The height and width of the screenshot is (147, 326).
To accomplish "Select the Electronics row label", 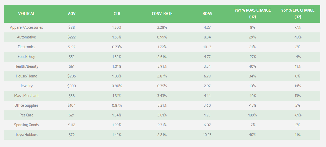I will coord(26,47).
